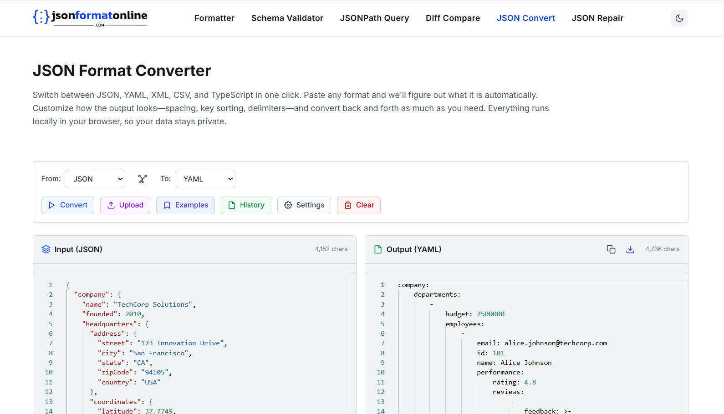Click the jsonformatonline logo
The width and height of the screenshot is (724, 414).
pyautogui.click(x=90, y=18)
